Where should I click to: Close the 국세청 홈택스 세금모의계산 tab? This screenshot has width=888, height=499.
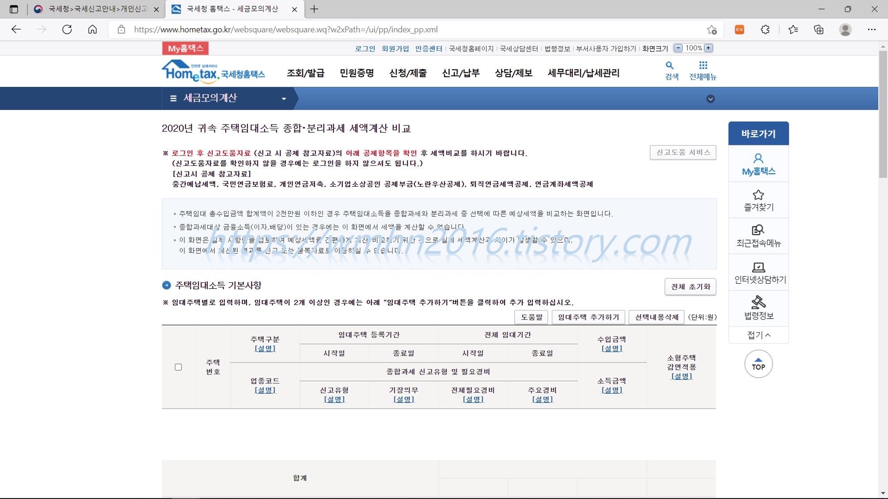[295, 9]
